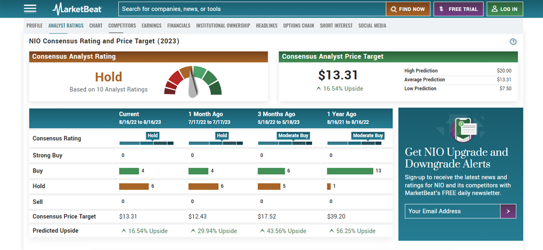Open the Chart tab

click(96, 26)
